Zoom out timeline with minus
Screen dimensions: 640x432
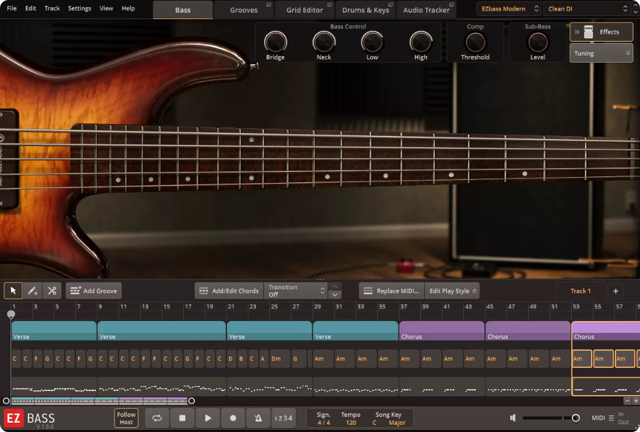point(627,401)
